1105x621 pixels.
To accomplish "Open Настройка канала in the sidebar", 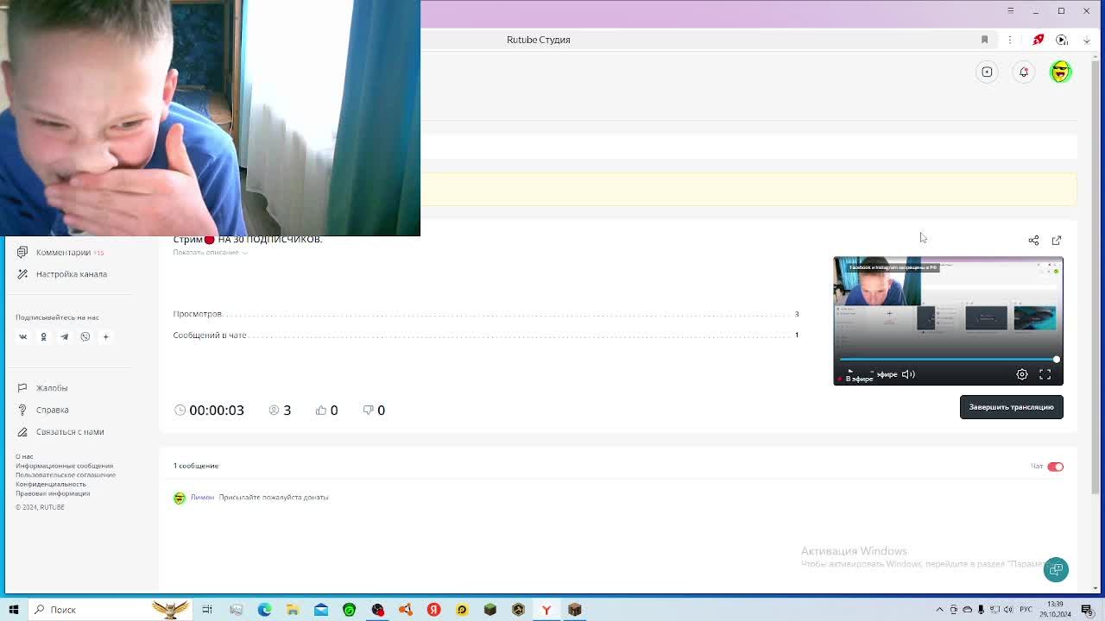I will tap(71, 274).
